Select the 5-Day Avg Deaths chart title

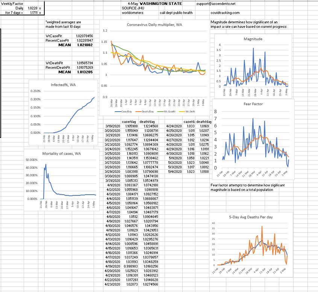(x=251, y=217)
